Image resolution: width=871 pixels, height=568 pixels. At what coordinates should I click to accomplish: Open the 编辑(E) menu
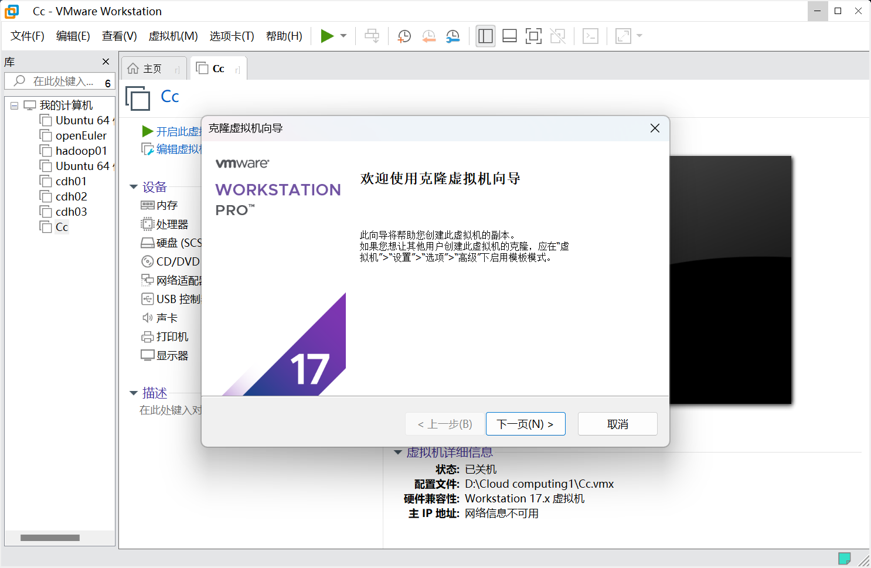[73, 36]
